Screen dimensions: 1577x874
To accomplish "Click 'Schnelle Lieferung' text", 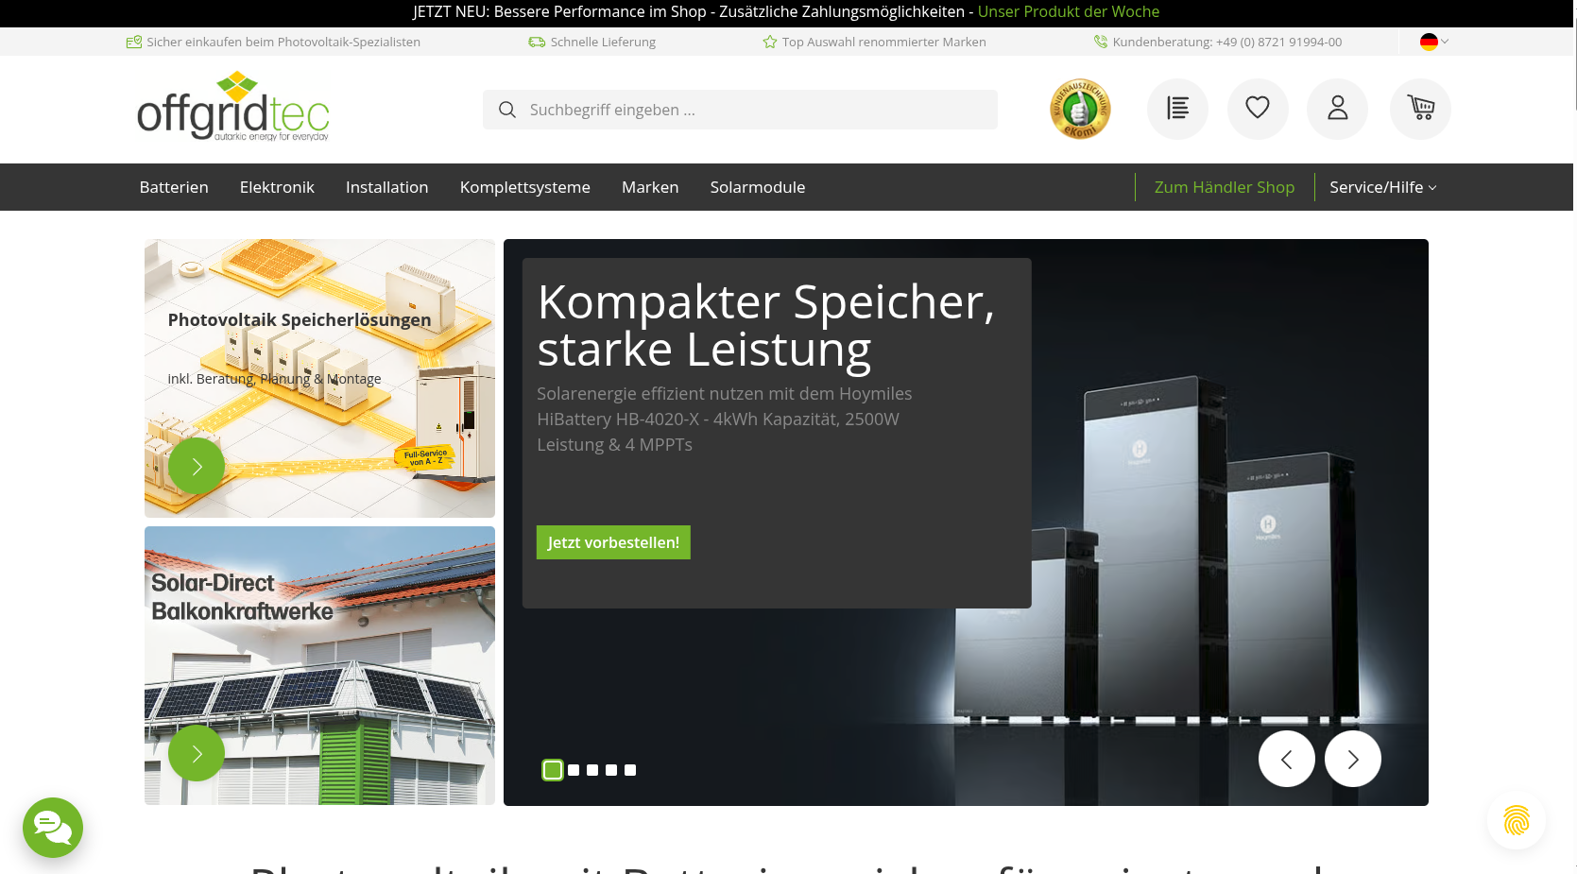I will click(x=603, y=42).
